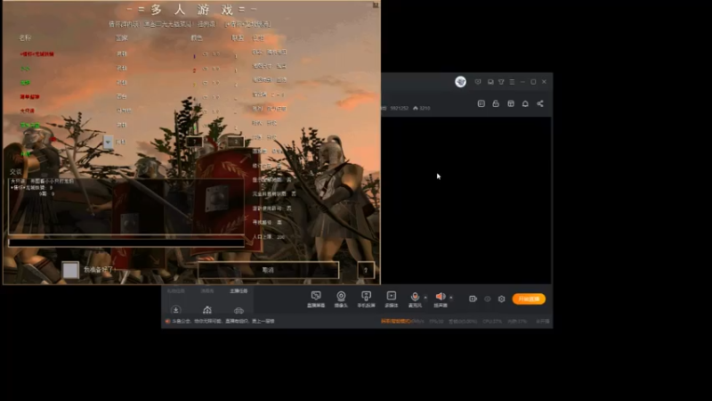Open the streamer profile avatar
712x401 pixels.
tap(460, 81)
